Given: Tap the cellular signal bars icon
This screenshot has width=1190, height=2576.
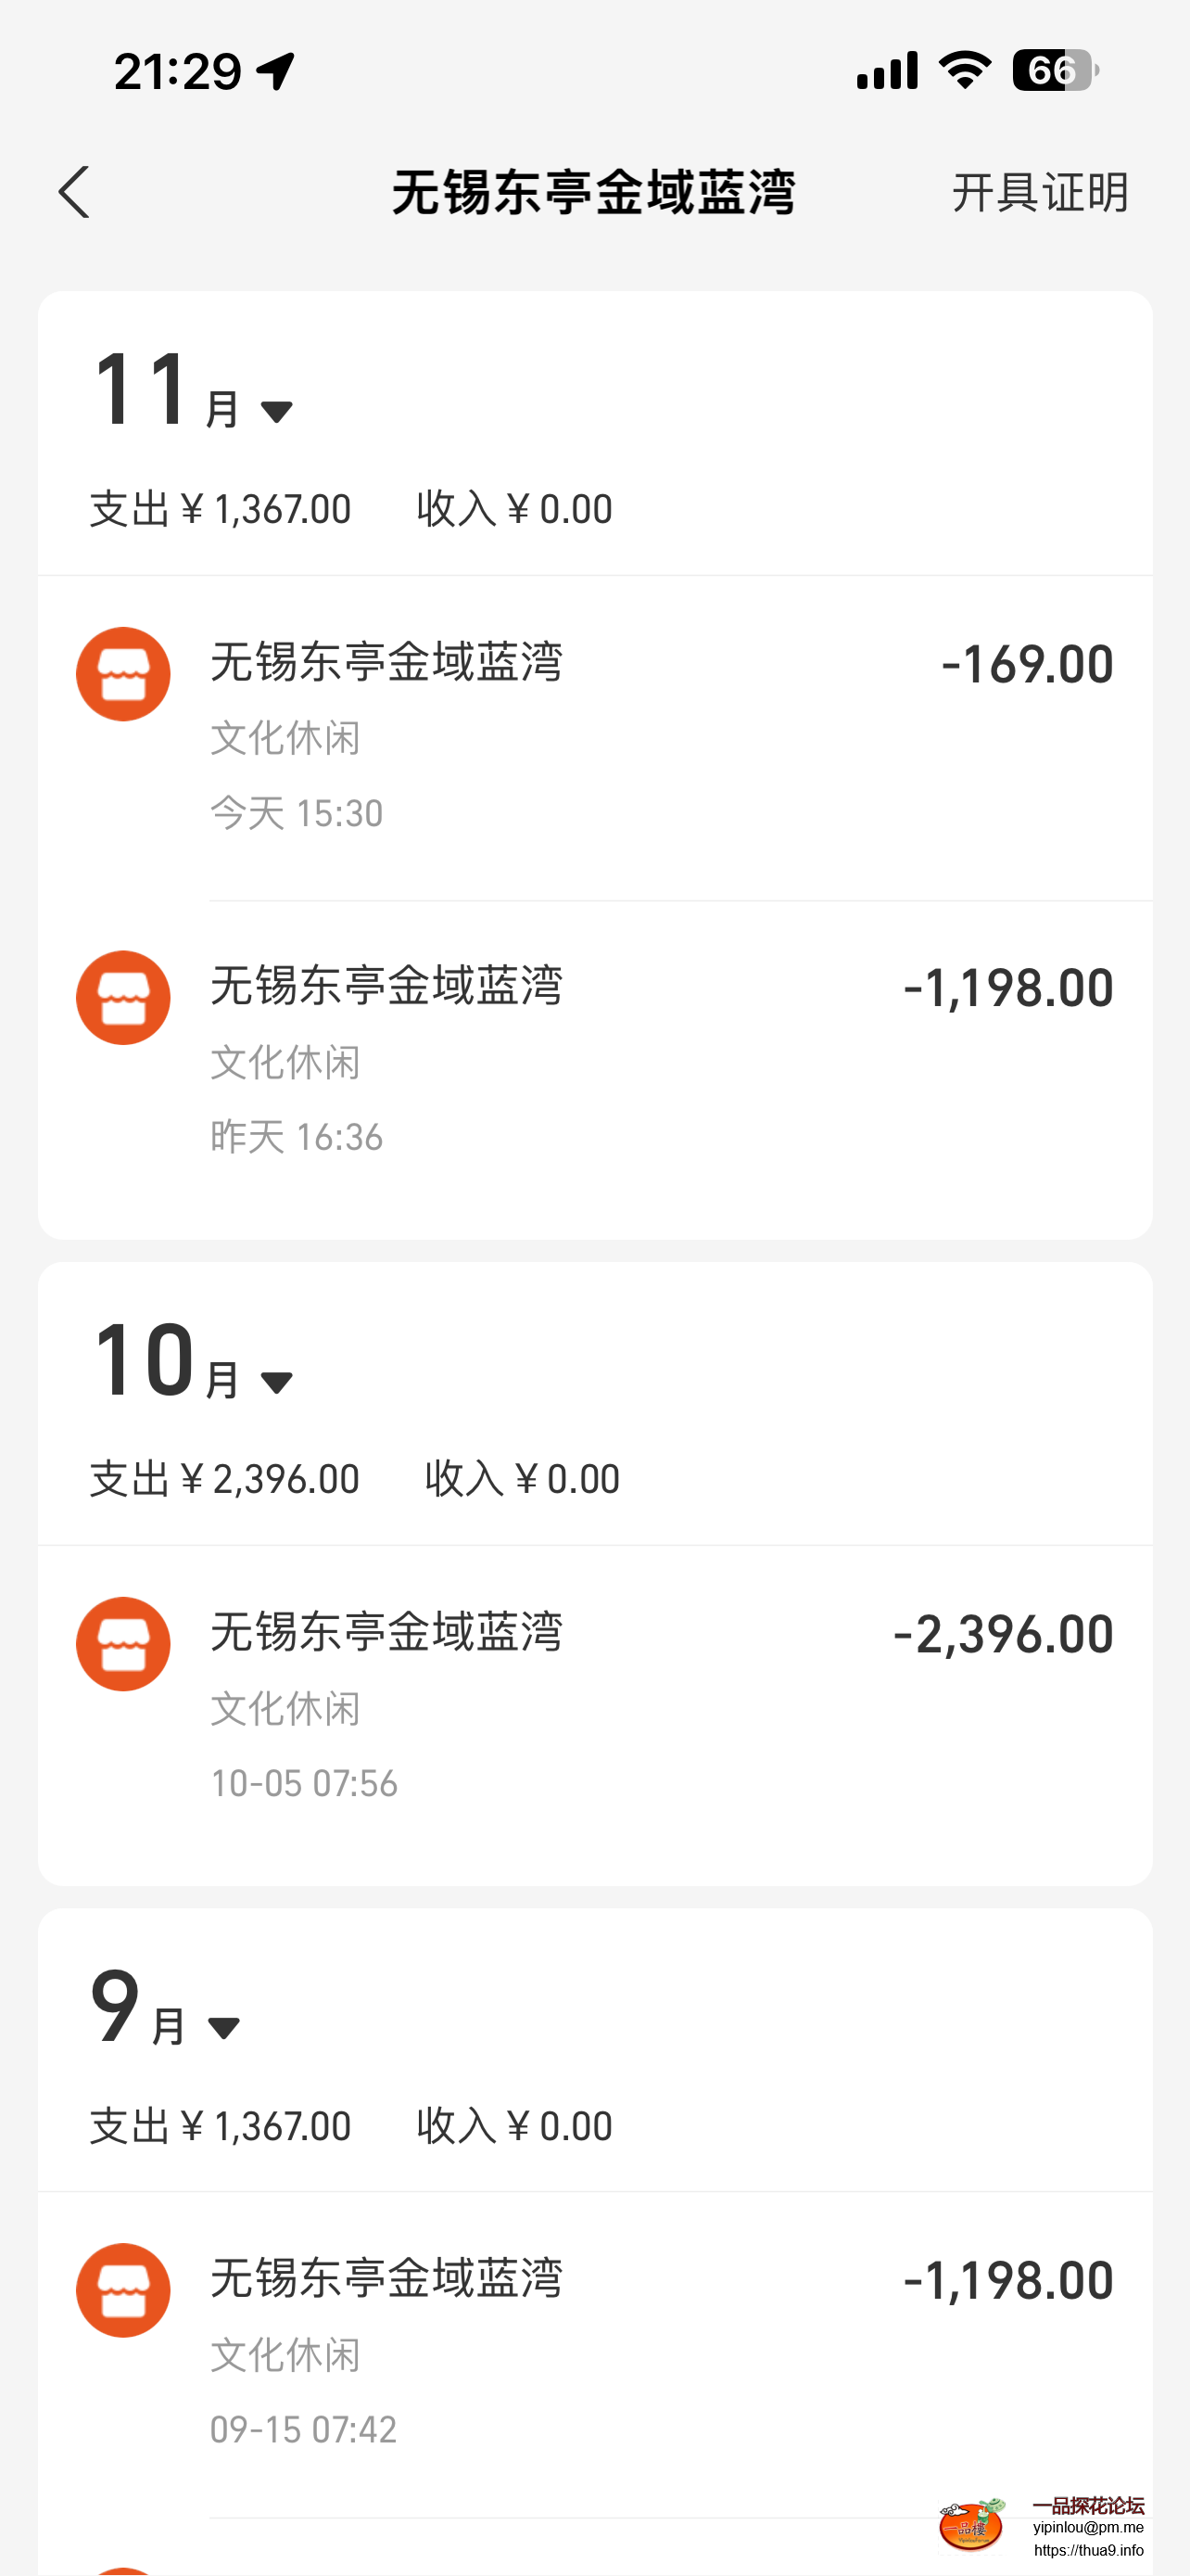Looking at the screenshot, I should 887,71.
